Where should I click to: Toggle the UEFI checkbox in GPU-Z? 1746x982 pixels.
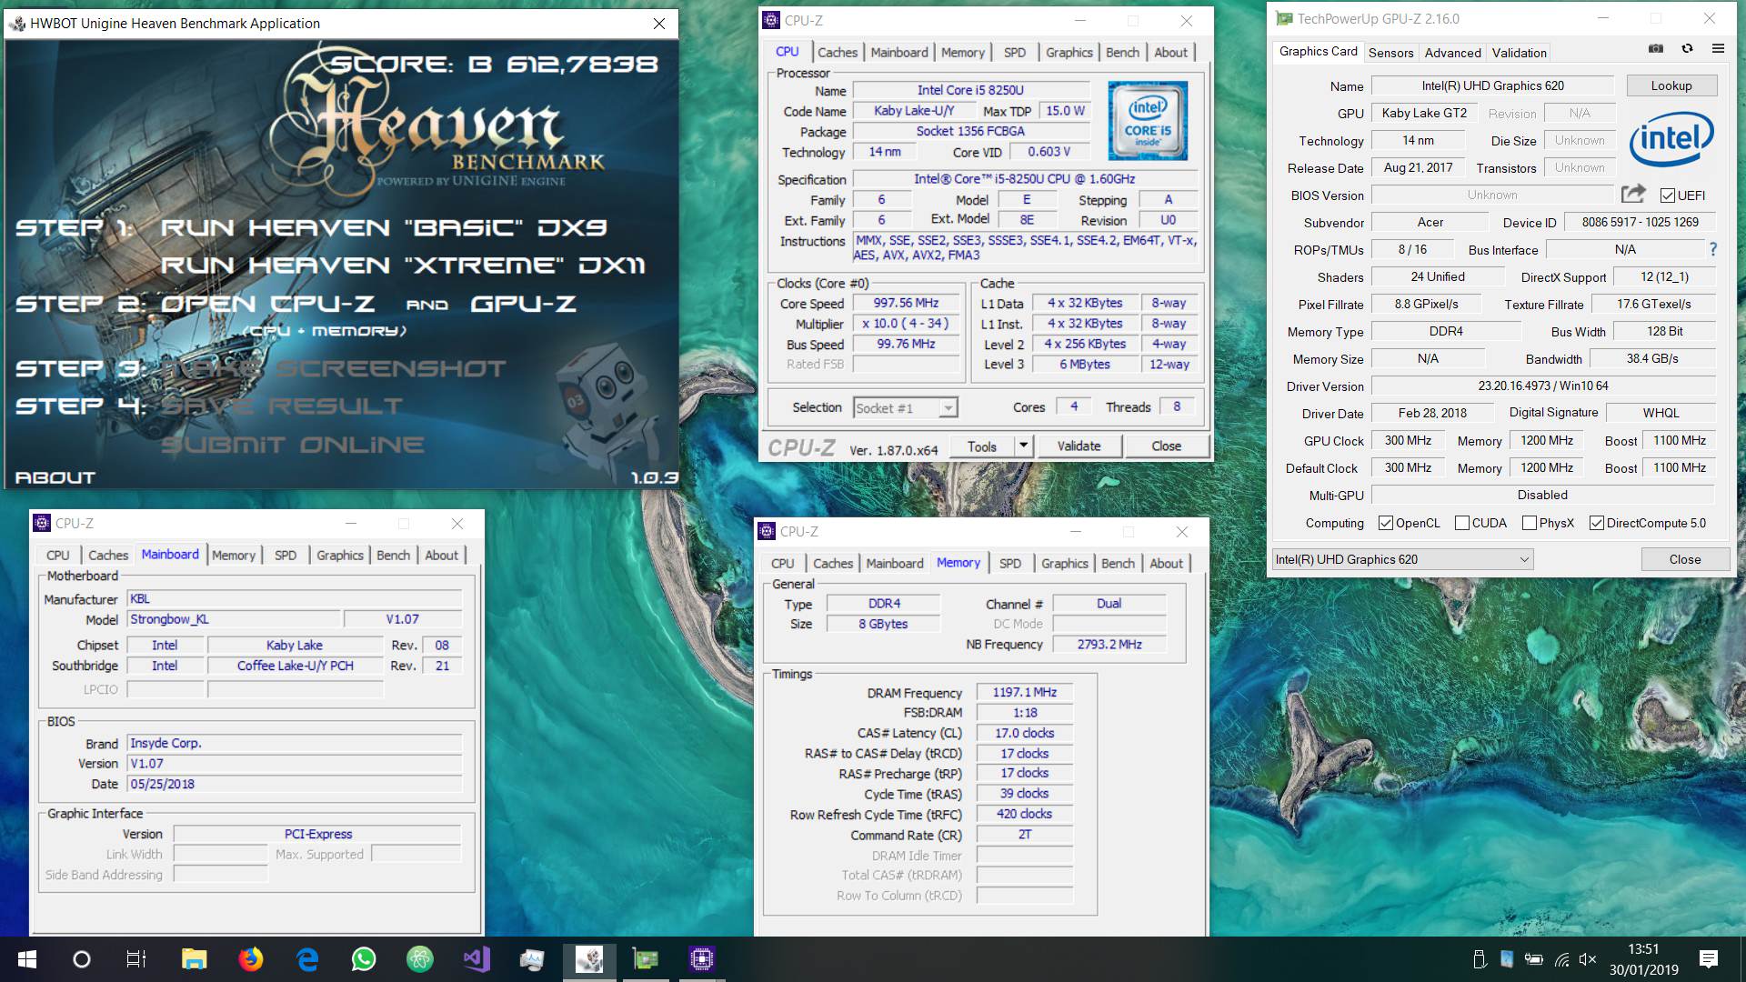[1668, 195]
